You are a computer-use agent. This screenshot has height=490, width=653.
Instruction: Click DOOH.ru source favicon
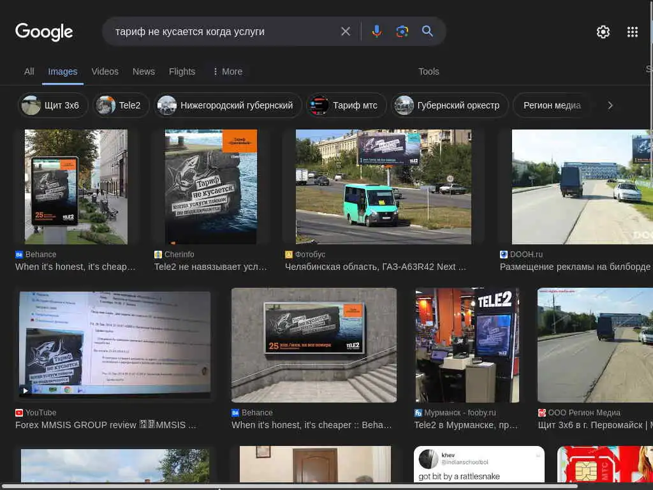point(504,255)
